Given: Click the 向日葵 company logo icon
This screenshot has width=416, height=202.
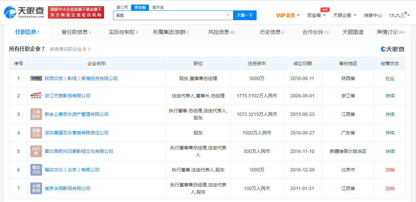Looking at the screenshot, I should [x=36, y=151].
